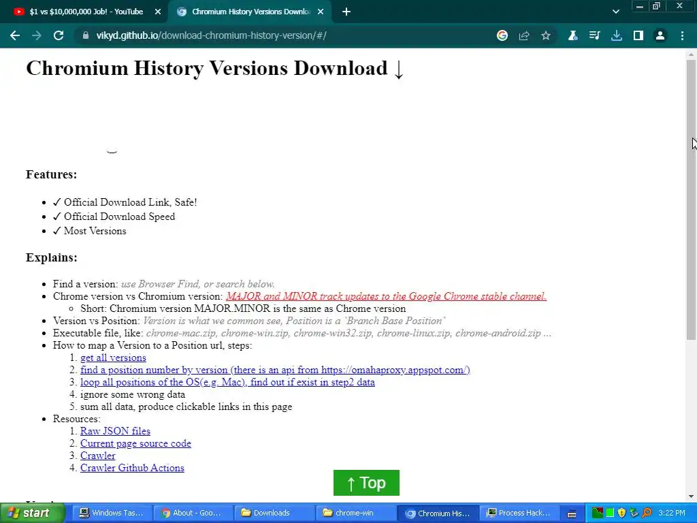The image size is (697, 523).
Task: Click the solid green square tray icon
Action: click(610, 513)
